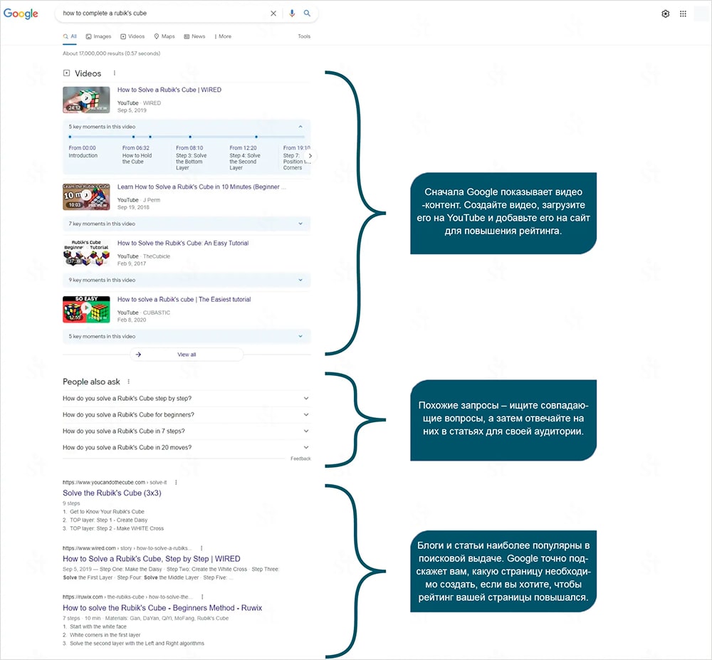Screen dimensions: 712x660
Task: Clear the search box with X icon
Action: tap(273, 13)
